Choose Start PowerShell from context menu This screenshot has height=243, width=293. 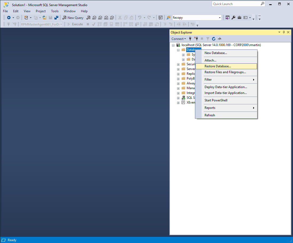coord(226,100)
